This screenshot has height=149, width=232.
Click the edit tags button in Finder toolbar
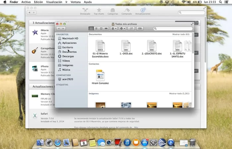(x=140, y=29)
